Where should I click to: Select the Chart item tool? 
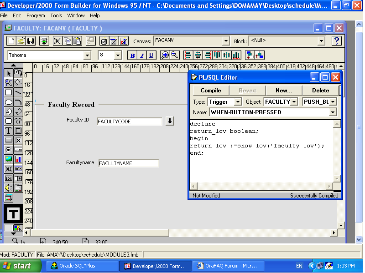(x=18, y=159)
